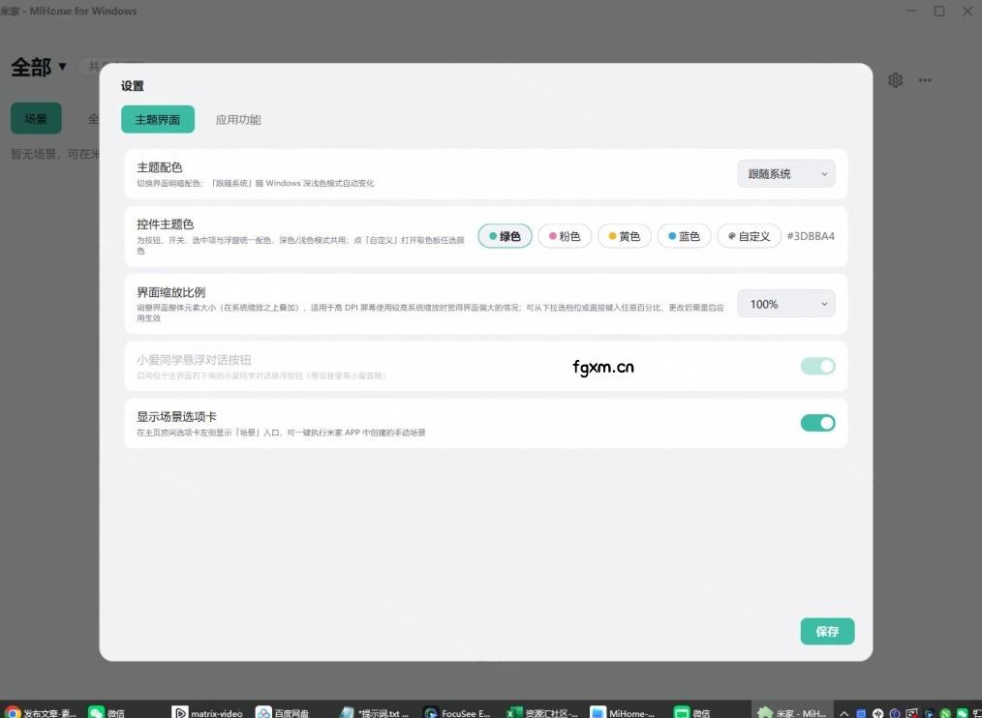This screenshot has height=718, width=982.
Task: Toggle the 小爱同学悬浮对话按钮 switch
Action: (x=818, y=366)
